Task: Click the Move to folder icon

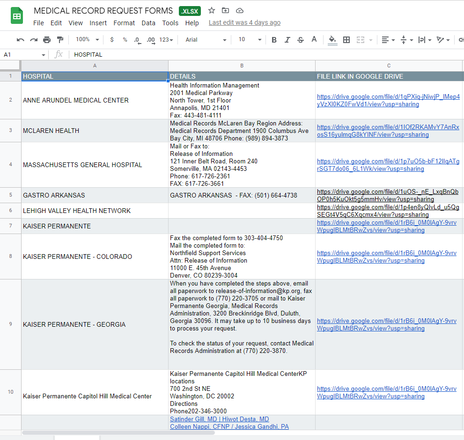Action: [x=226, y=11]
